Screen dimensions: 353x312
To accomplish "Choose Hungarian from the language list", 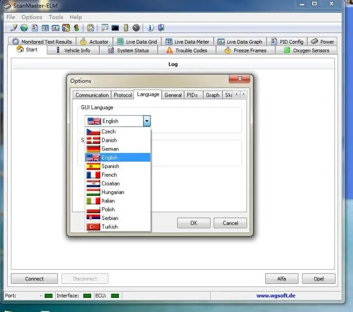I will pos(118,192).
